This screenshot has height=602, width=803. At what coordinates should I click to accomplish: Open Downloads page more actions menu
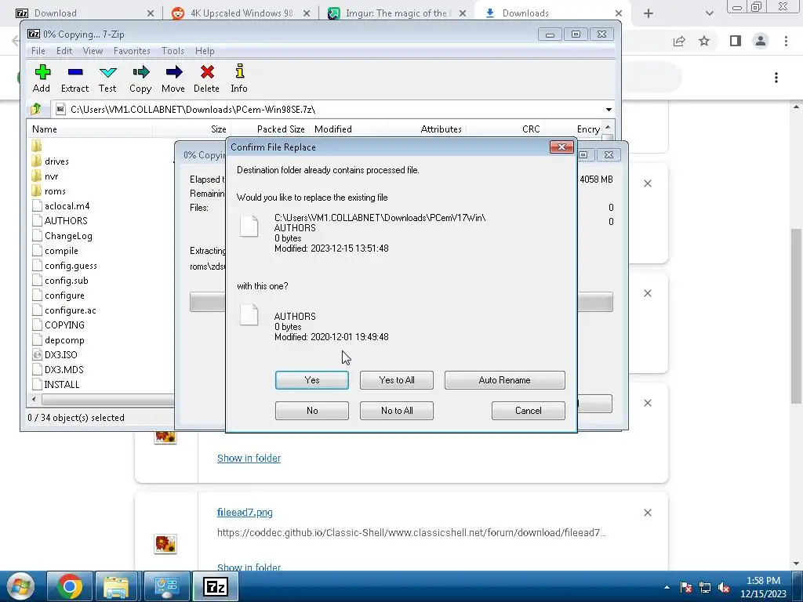(x=776, y=78)
